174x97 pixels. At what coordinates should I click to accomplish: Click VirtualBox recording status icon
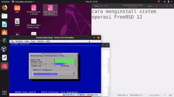point(81,95)
